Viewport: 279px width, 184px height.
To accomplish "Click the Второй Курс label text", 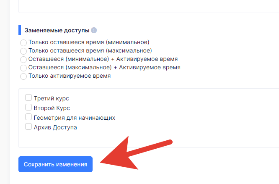I will (x=52, y=108).
